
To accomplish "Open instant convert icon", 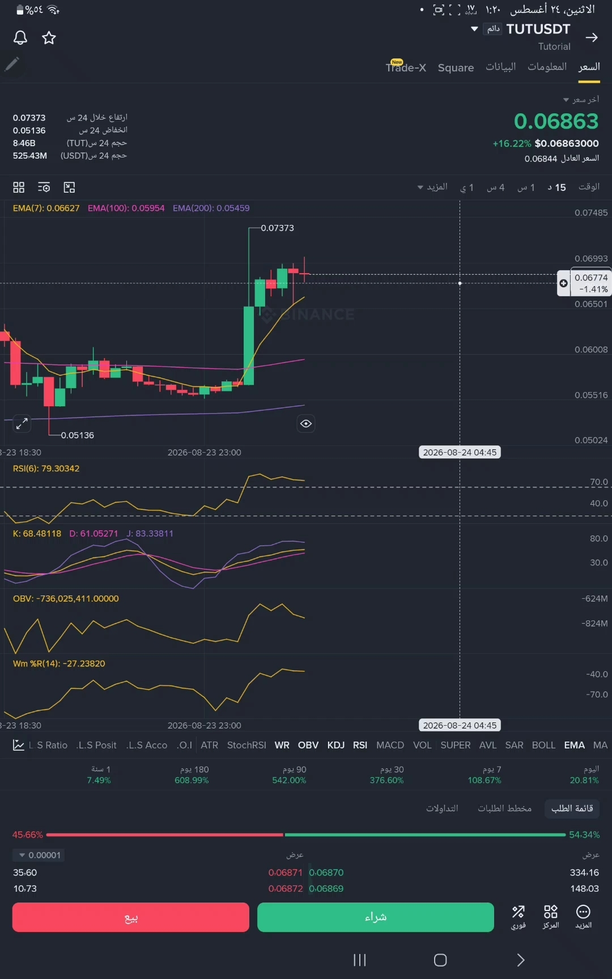I will (x=518, y=917).
